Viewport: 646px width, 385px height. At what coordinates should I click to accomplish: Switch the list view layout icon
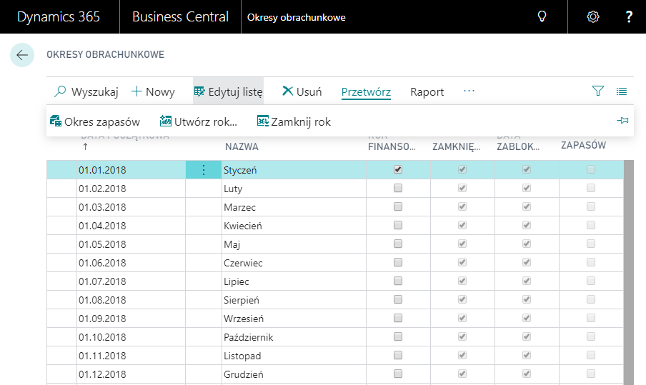click(622, 91)
